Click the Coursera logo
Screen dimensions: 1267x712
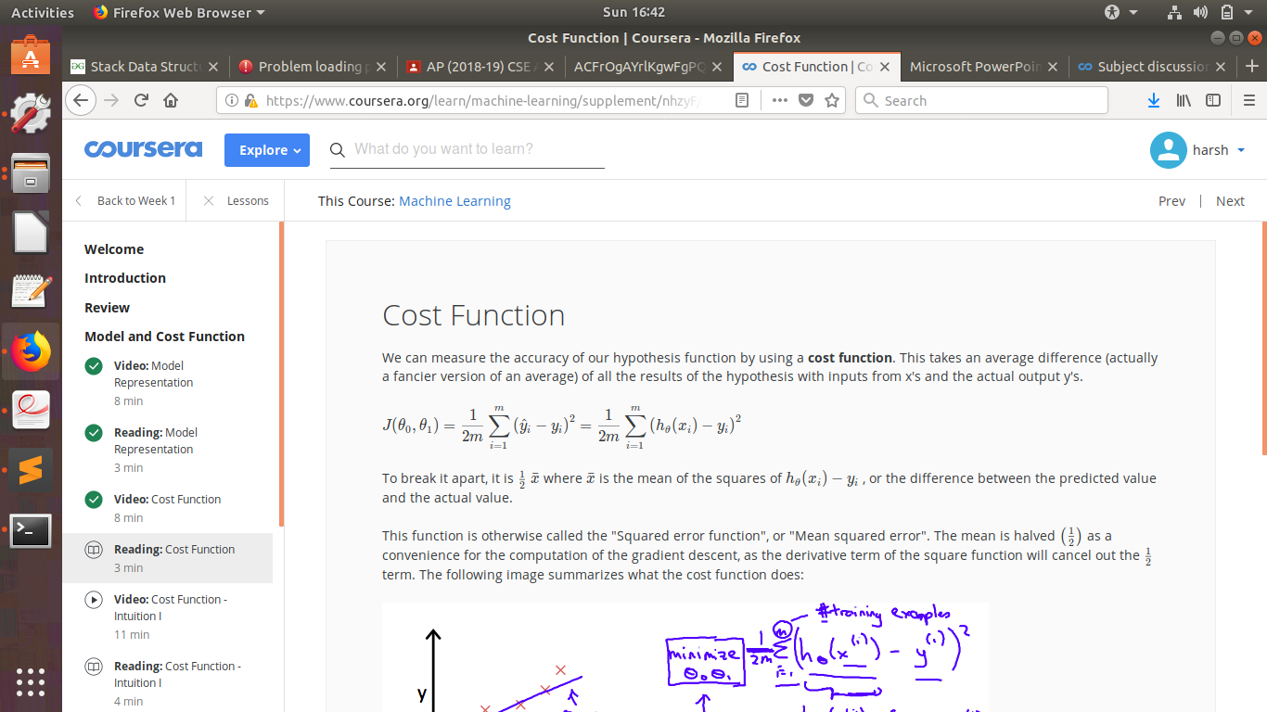click(x=143, y=149)
